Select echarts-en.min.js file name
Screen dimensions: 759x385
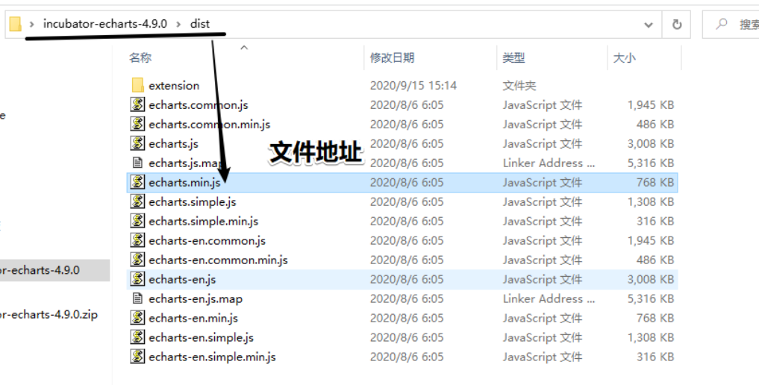[193, 318]
